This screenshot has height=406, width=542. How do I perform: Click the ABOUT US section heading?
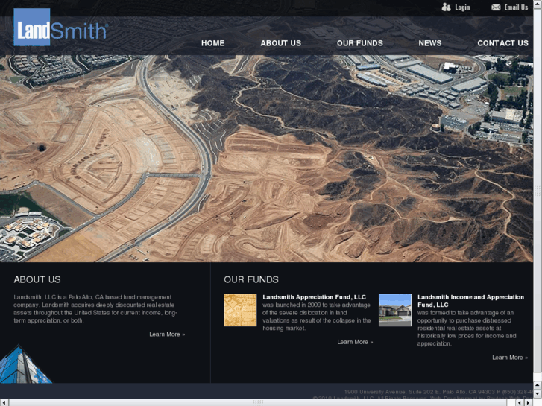point(37,279)
